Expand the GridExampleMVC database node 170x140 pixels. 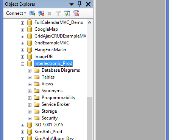pos(22,43)
